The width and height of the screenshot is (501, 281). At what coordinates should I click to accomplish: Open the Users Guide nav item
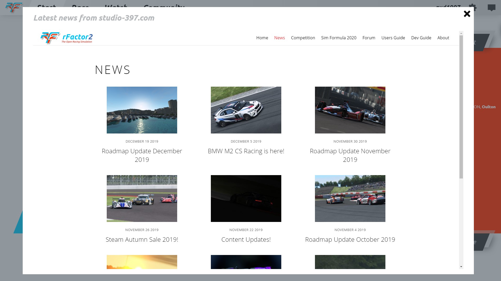pyautogui.click(x=393, y=38)
